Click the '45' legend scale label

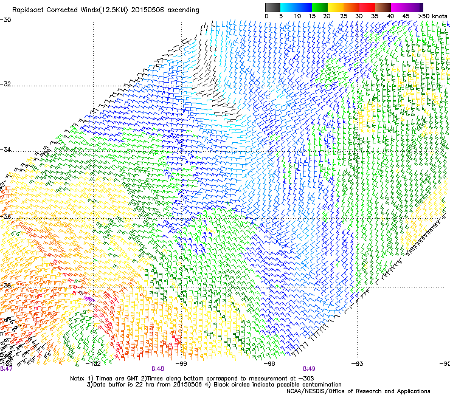[406, 16]
